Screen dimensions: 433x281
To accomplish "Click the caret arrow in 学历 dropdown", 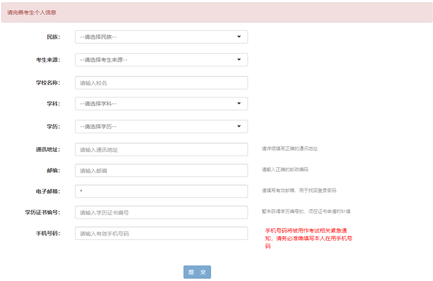I will pos(239,127).
